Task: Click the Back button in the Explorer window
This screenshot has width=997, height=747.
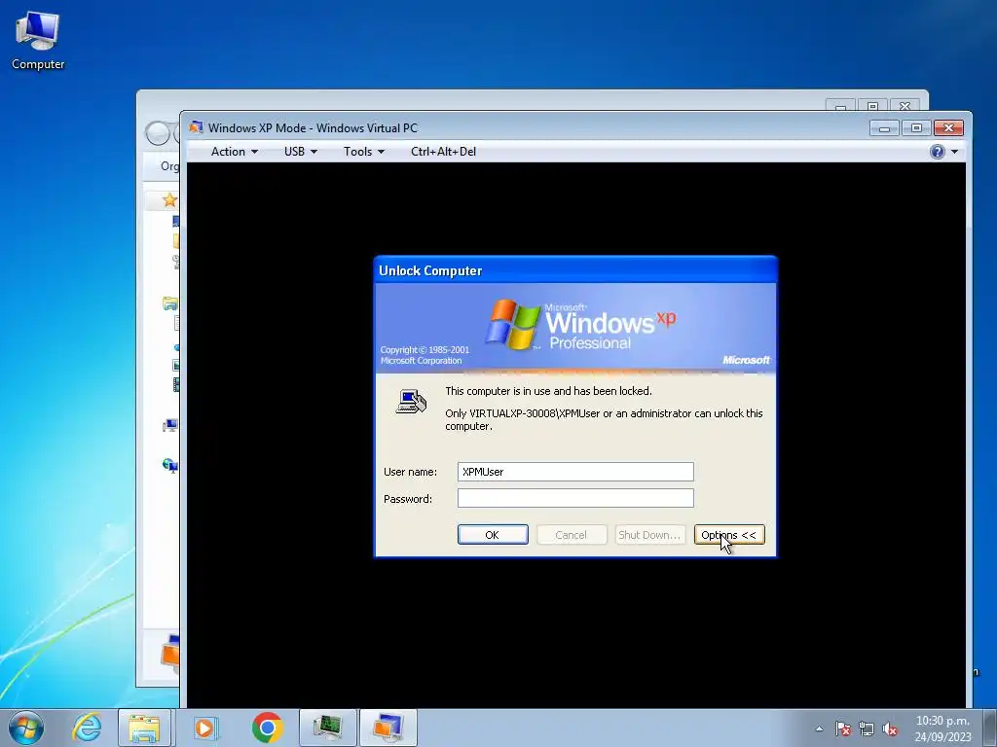Action: tap(158, 133)
